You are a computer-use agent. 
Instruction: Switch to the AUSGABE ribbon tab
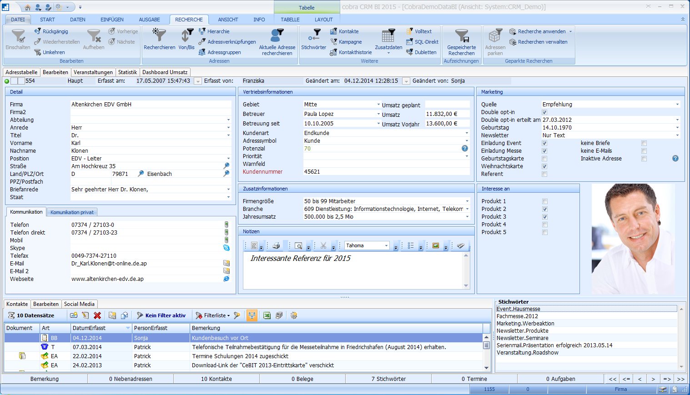[149, 20]
